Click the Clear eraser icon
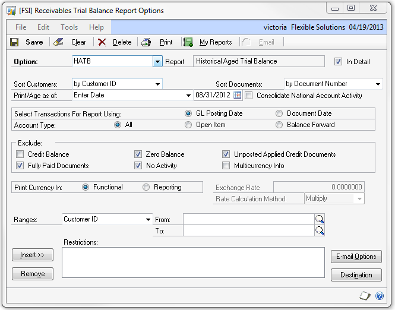This screenshot has width=395, height=310. point(58,42)
